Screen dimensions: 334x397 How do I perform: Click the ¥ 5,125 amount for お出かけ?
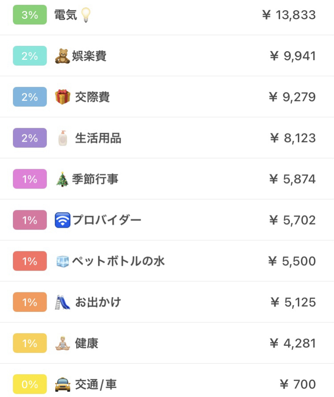(x=293, y=302)
